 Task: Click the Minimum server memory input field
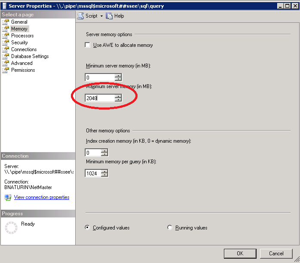[100, 77]
